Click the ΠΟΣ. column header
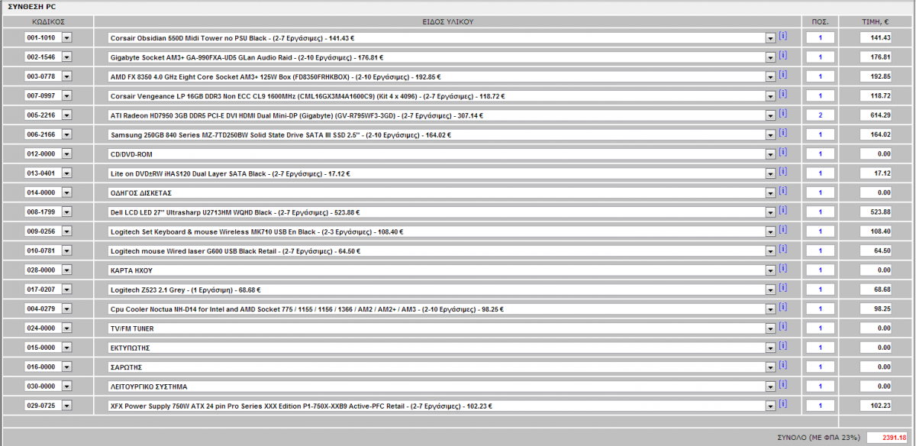The width and height of the screenshot is (916, 446). [820, 22]
